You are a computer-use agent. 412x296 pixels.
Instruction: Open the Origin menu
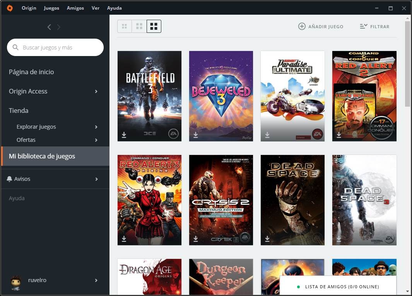(29, 8)
